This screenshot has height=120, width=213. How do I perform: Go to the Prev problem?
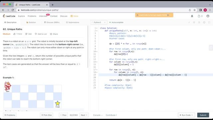(x=63, y=115)
